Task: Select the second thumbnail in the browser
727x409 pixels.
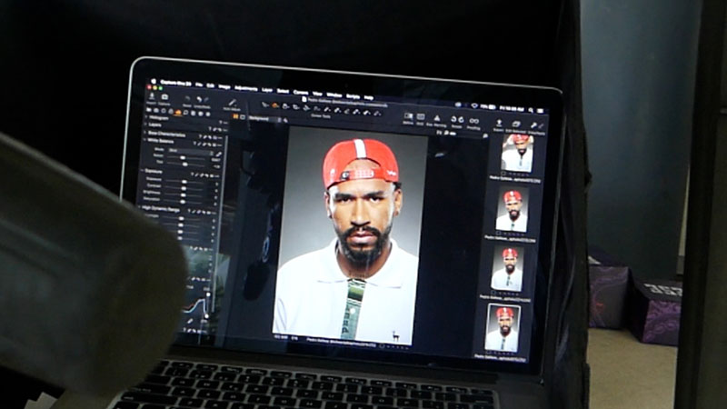Action: [512, 210]
